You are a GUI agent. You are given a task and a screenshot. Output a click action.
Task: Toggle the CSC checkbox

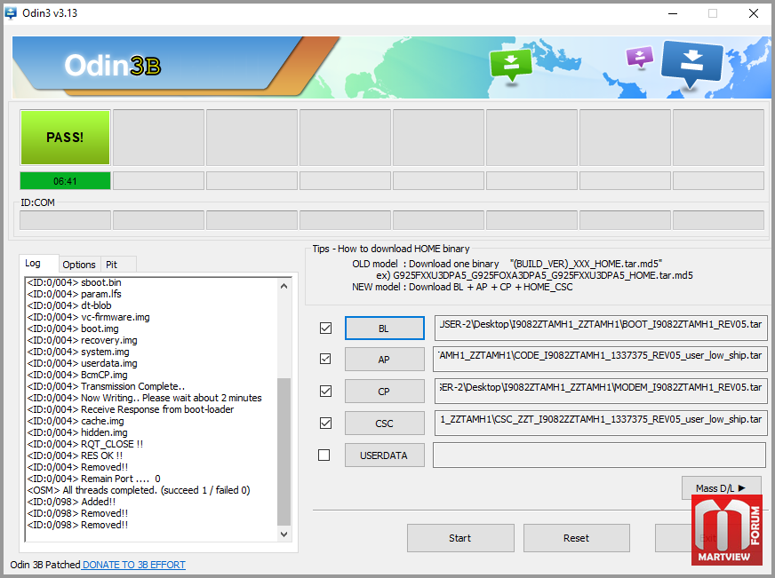click(325, 423)
